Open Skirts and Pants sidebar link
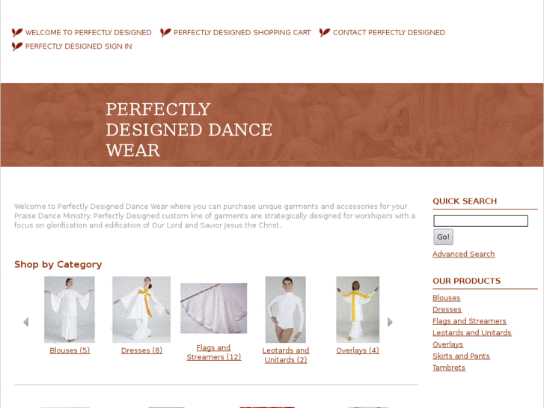The width and height of the screenshot is (544, 408). [x=461, y=356]
